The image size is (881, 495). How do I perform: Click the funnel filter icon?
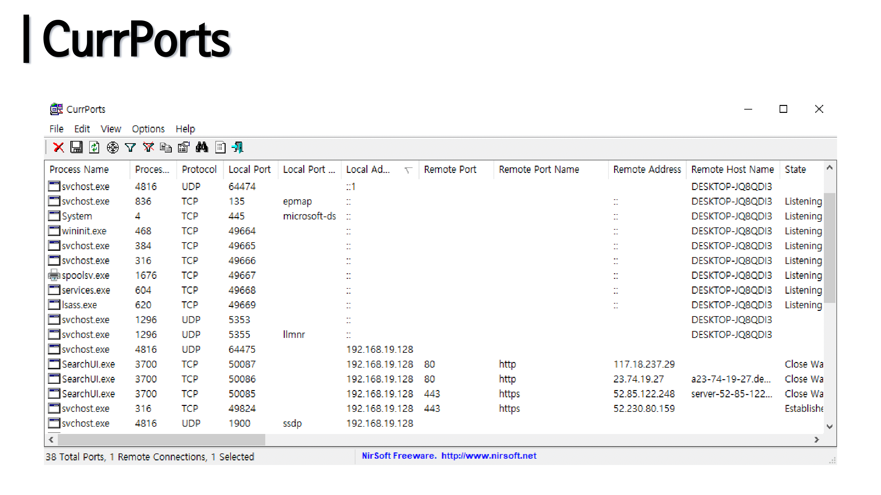130,148
